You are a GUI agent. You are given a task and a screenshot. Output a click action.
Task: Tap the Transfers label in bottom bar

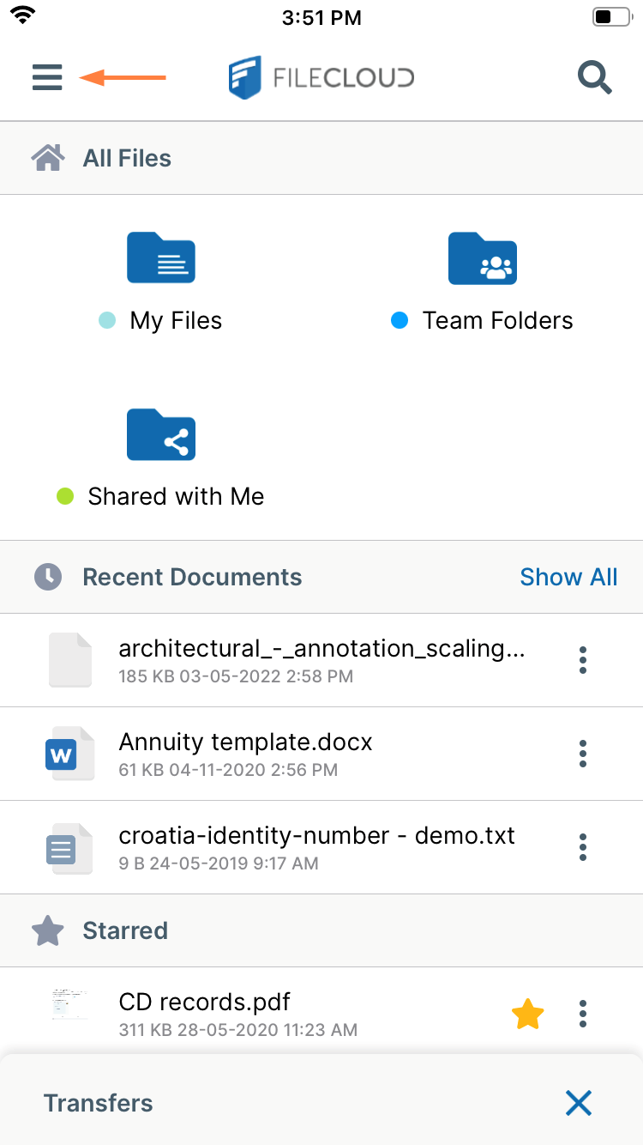tap(99, 1103)
